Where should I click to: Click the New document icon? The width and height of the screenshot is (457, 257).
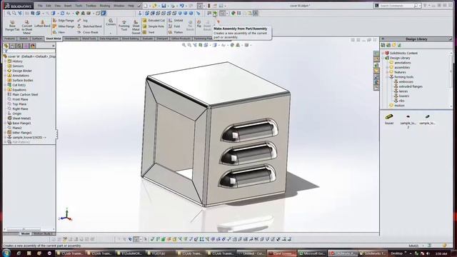[x=146, y=6]
